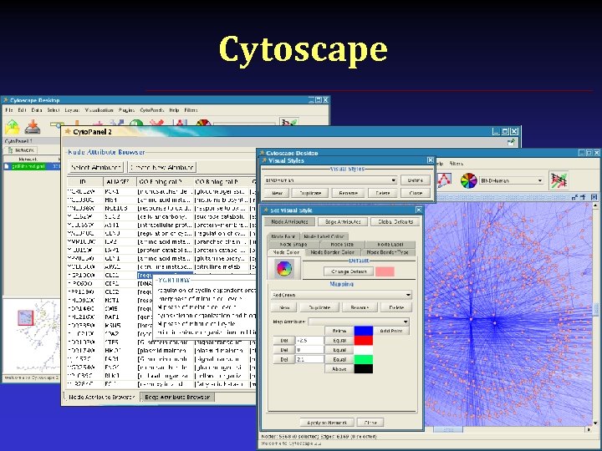Click the input field containing -2.5
The height and width of the screenshot is (451, 602).
[309, 340]
